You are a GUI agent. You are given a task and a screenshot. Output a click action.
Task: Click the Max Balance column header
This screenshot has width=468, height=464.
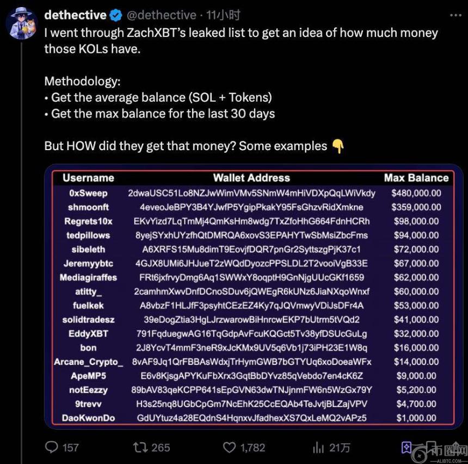click(x=416, y=178)
